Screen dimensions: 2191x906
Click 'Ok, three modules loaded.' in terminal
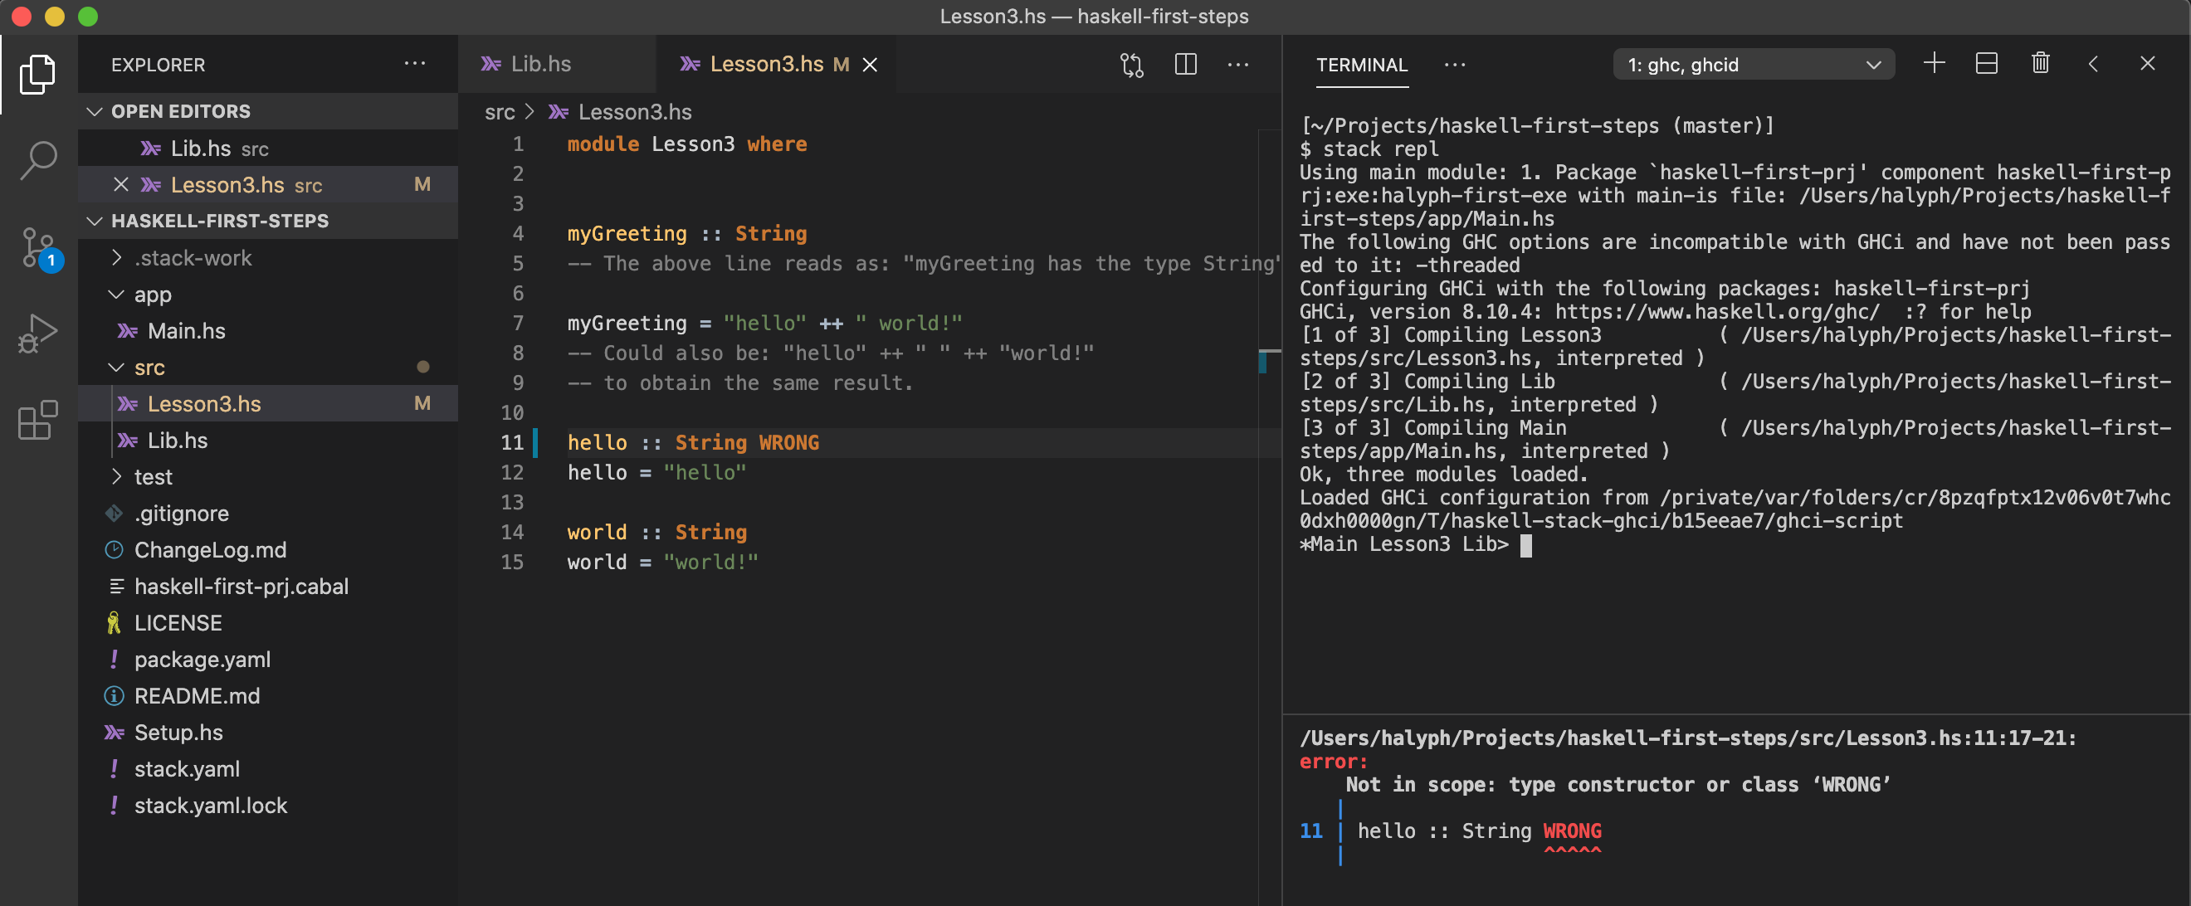coord(1443,475)
